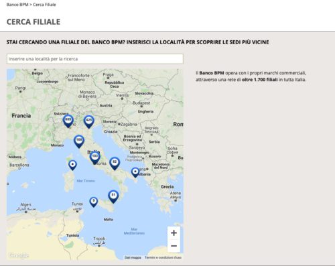The height and width of the screenshot is (266, 335).
Task: Go to Banco BPM breadcrumb link
Action: pyautogui.click(x=17, y=5)
